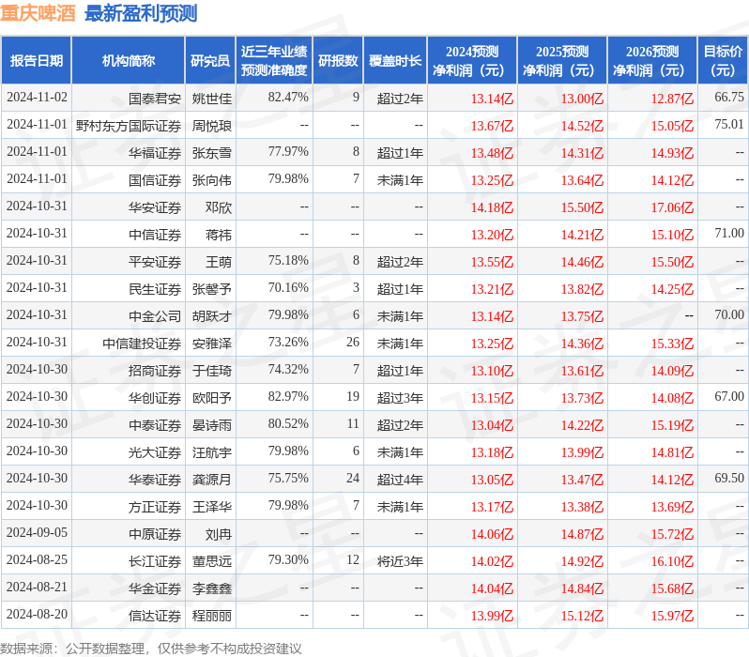Click accuracy value 80.52%
The image size is (749, 657).
tap(288, 424)
